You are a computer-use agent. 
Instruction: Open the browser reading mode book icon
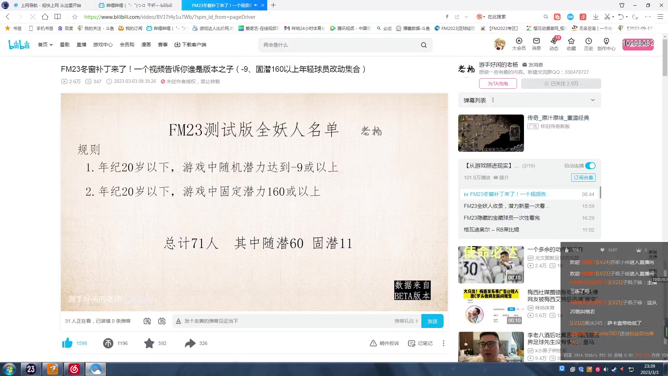57,17
